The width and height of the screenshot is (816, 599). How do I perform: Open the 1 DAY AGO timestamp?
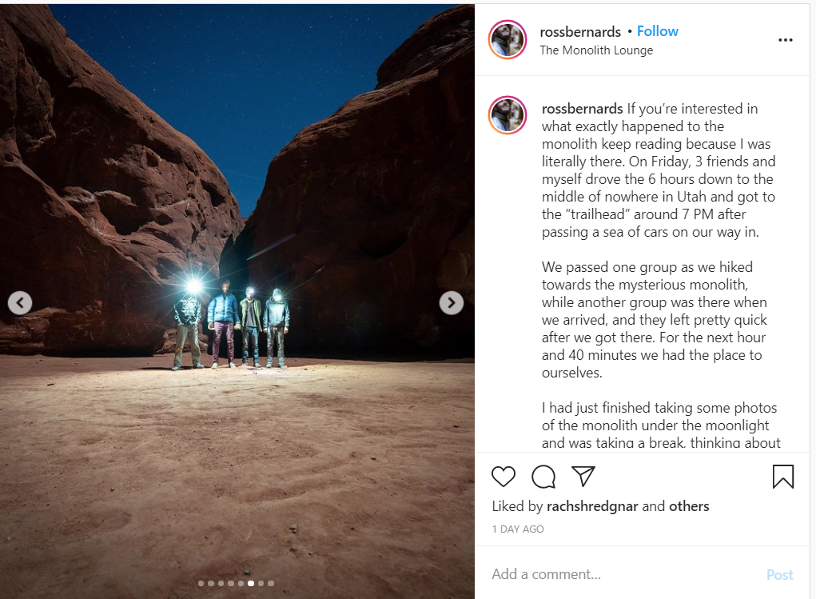518,529
